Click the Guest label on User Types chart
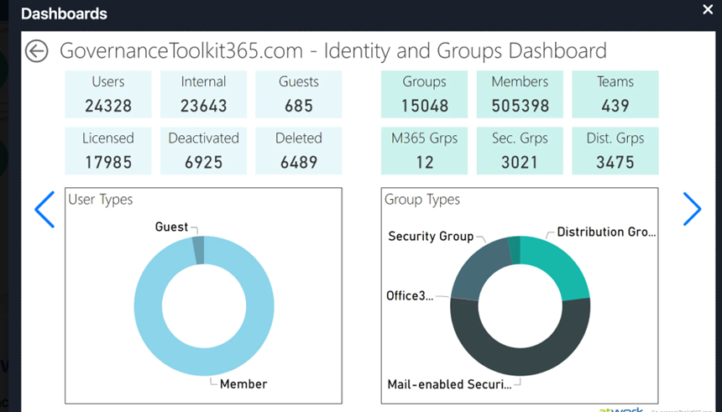This screenshot has height=412, width=722. pyautogui.click(x=171, y=227)
